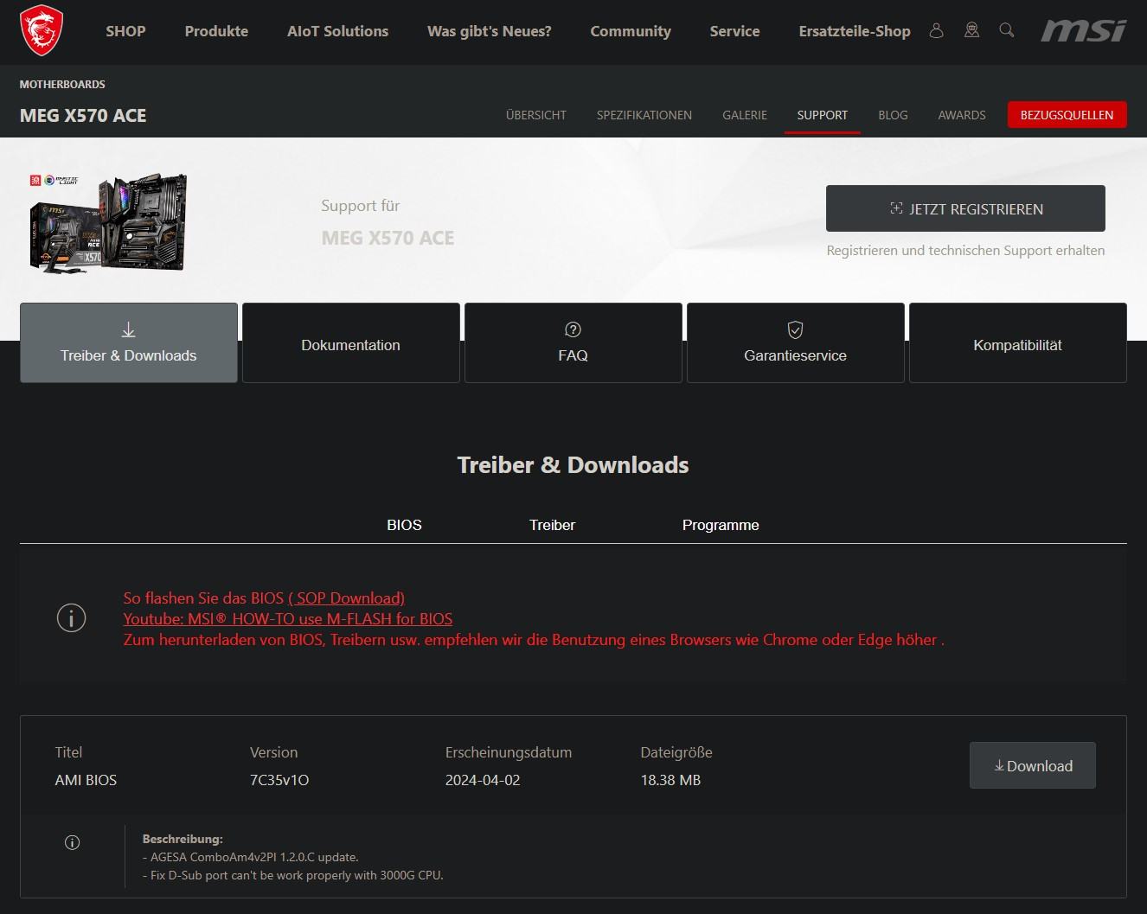1147x914 pixels.
Task: Click the info icon beside BIOS flashing notes
Action: pos(71,617)
